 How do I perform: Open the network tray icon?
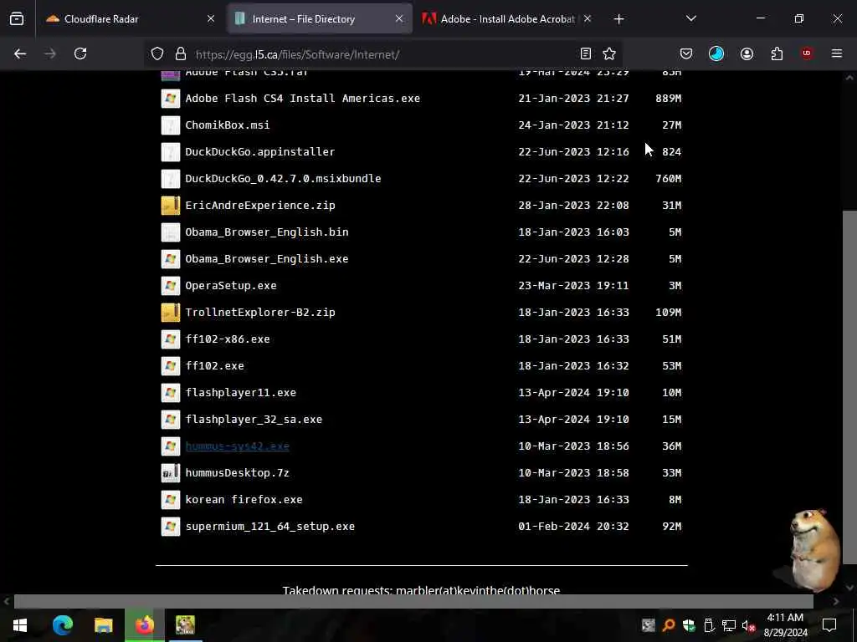[729, 625]
